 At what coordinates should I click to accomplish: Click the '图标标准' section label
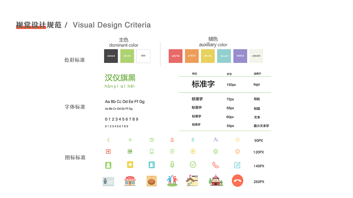click(x=75, y=158)
